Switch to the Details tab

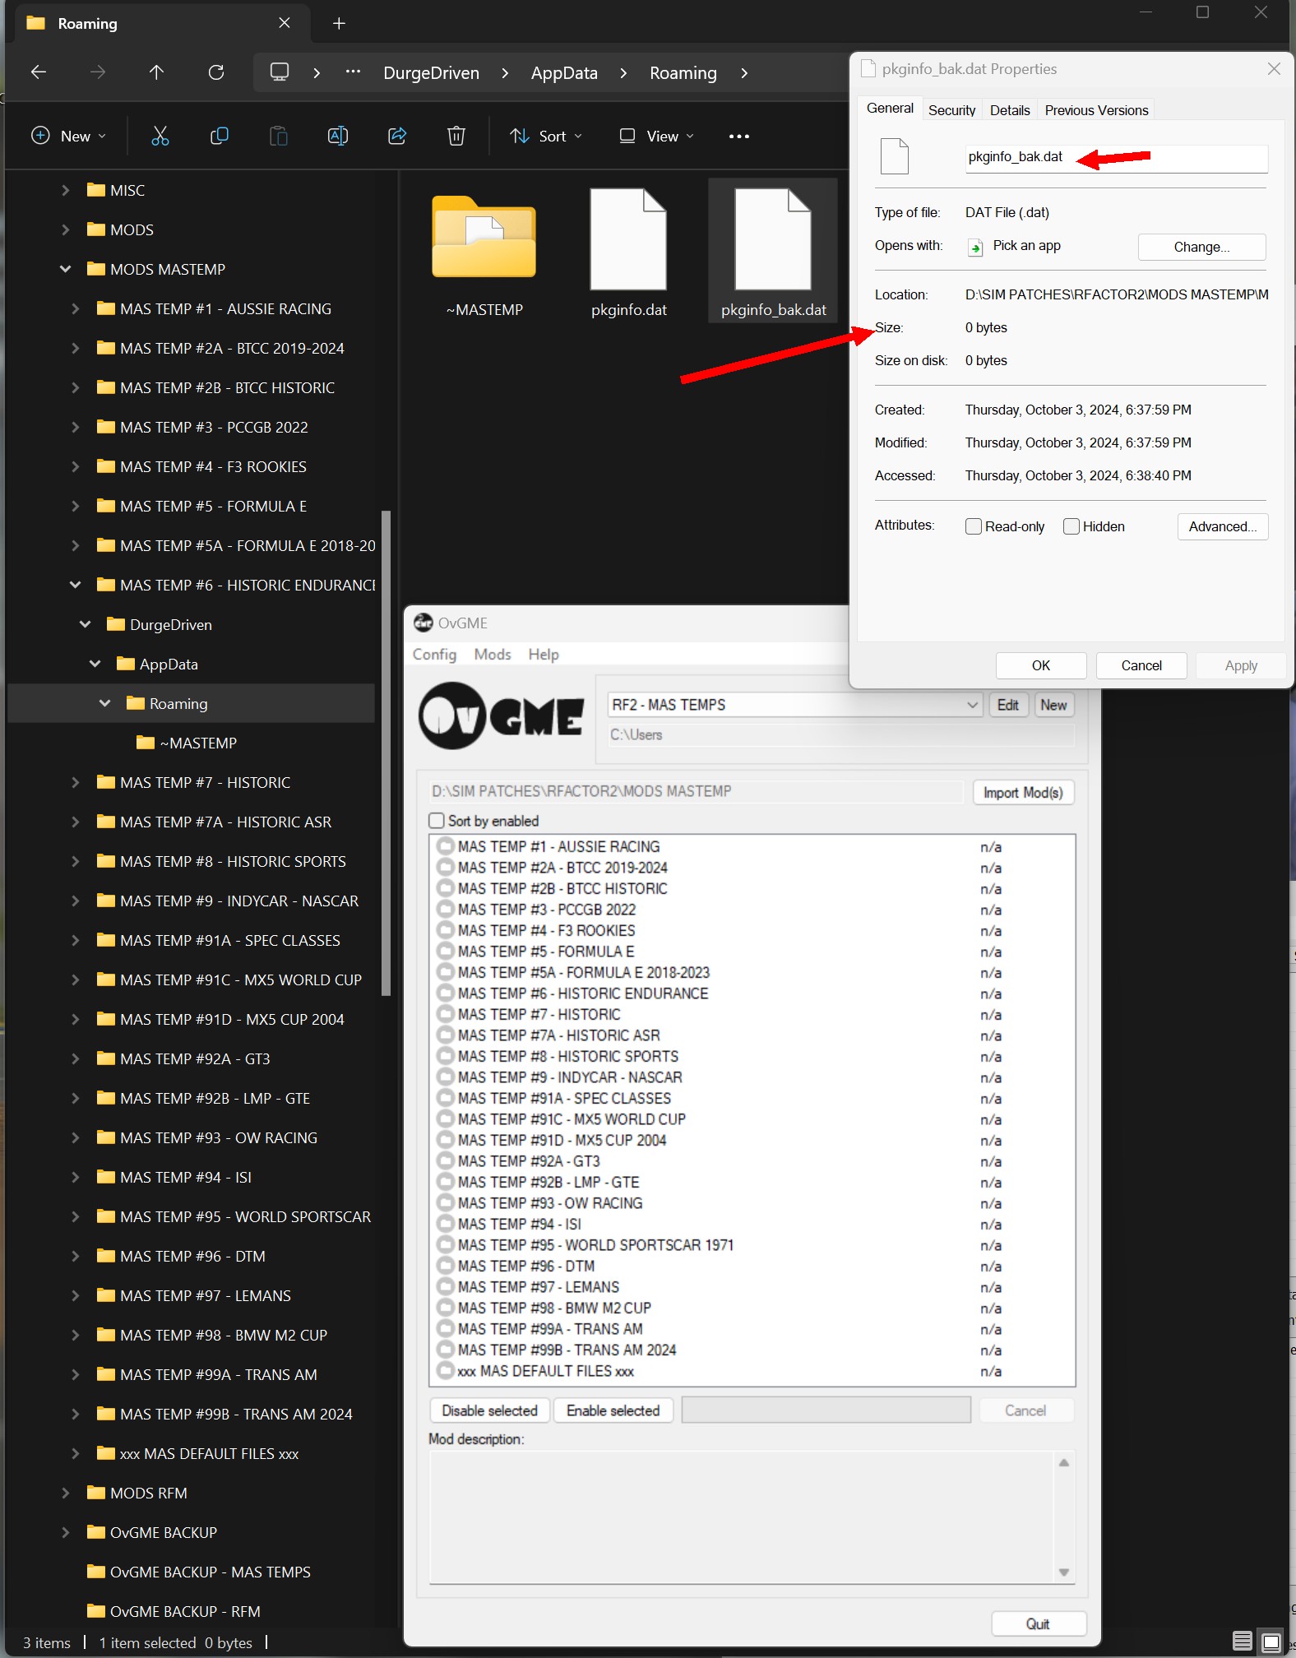pyautogui.click(x=1010, y=110)
